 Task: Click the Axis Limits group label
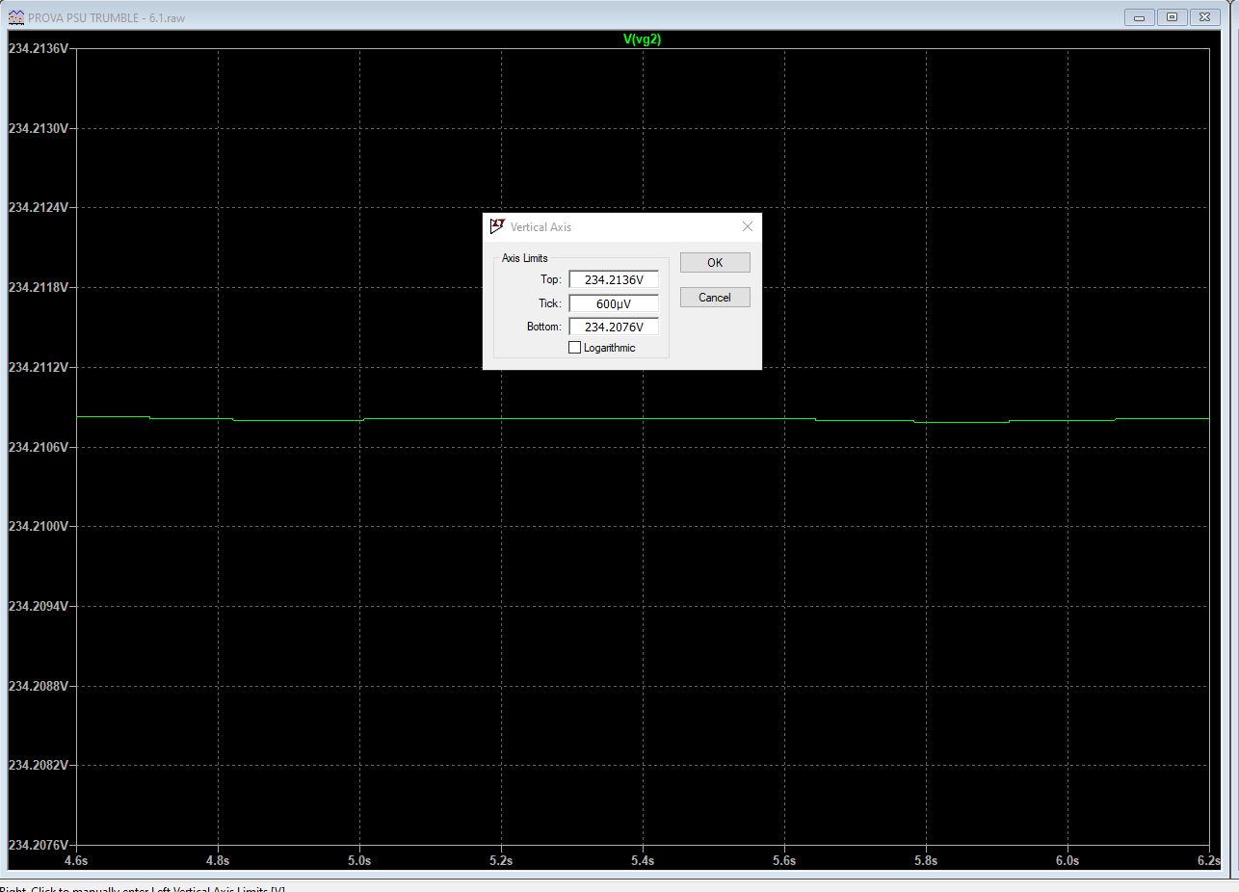click(525, 258)
